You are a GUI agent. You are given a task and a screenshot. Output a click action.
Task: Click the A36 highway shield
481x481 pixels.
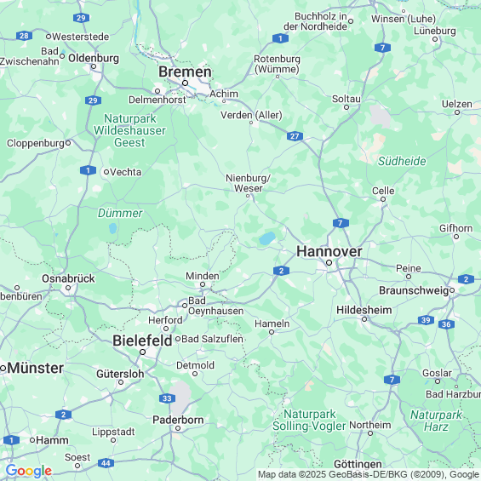click(x=446, y=324)
